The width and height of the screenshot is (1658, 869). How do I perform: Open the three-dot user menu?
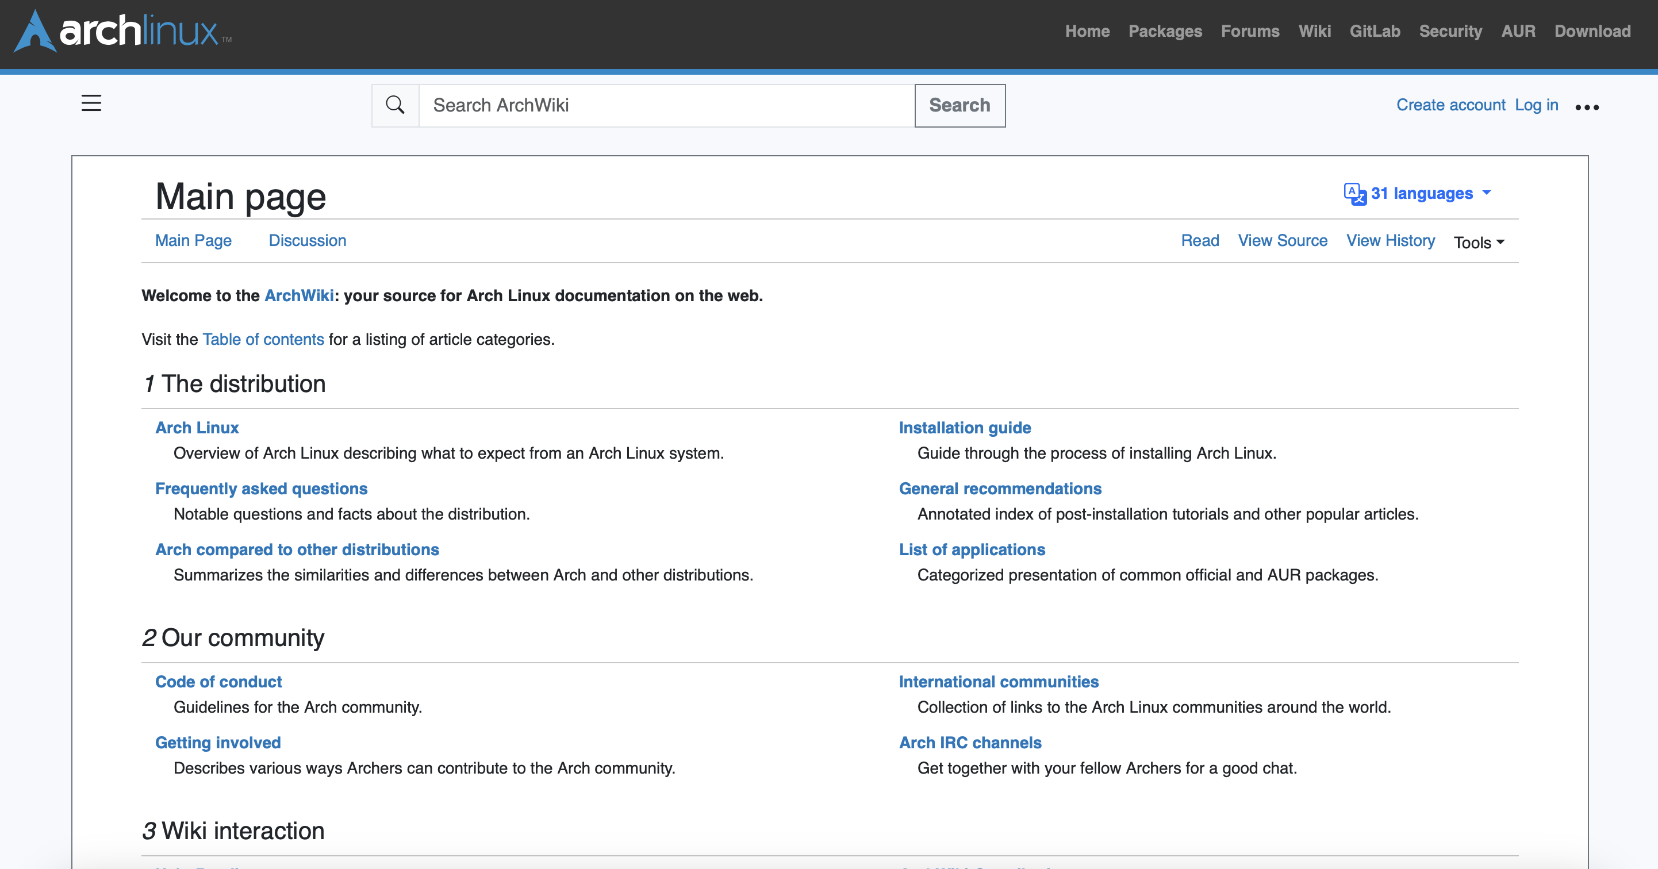point(1587,107)
